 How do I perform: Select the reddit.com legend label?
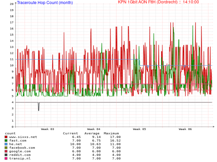[x=20, y=155]
